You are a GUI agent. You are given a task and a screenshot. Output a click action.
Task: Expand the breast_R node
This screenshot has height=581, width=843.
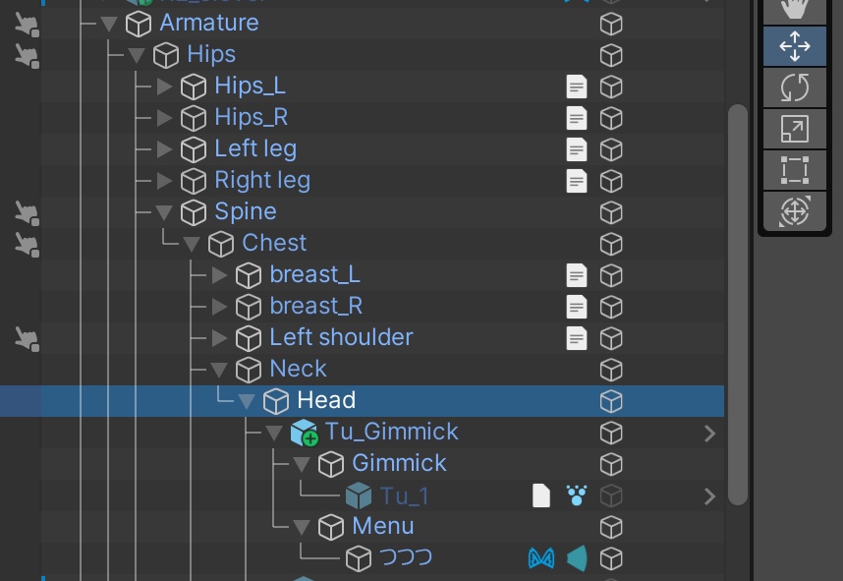point(219,307)
